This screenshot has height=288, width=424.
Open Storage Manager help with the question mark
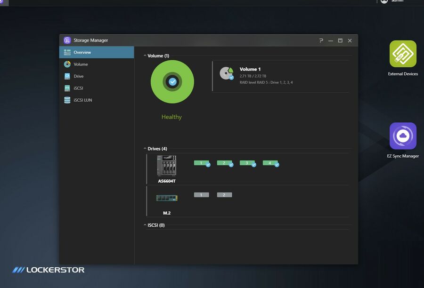pos(321,40)
